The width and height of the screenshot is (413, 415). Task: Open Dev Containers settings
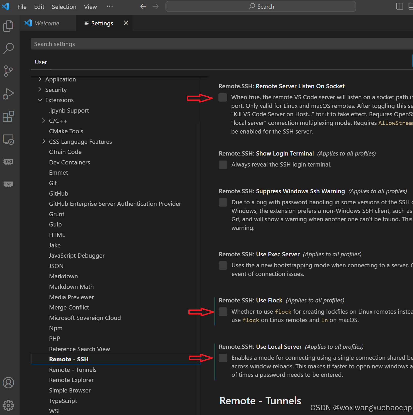point(69,162)
